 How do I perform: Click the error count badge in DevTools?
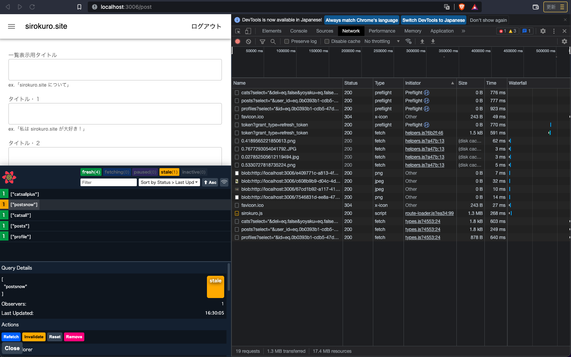[x=502, y=31]
